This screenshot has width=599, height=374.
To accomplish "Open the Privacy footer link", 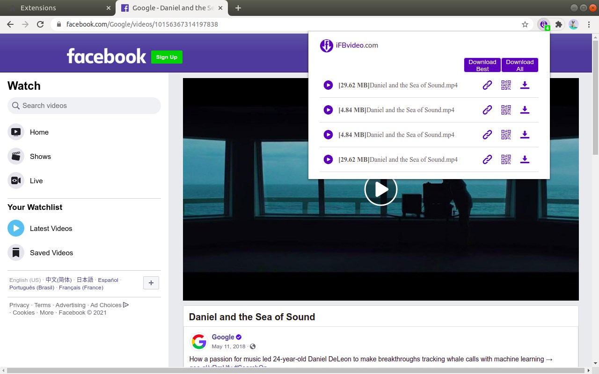I will (19, 305).
